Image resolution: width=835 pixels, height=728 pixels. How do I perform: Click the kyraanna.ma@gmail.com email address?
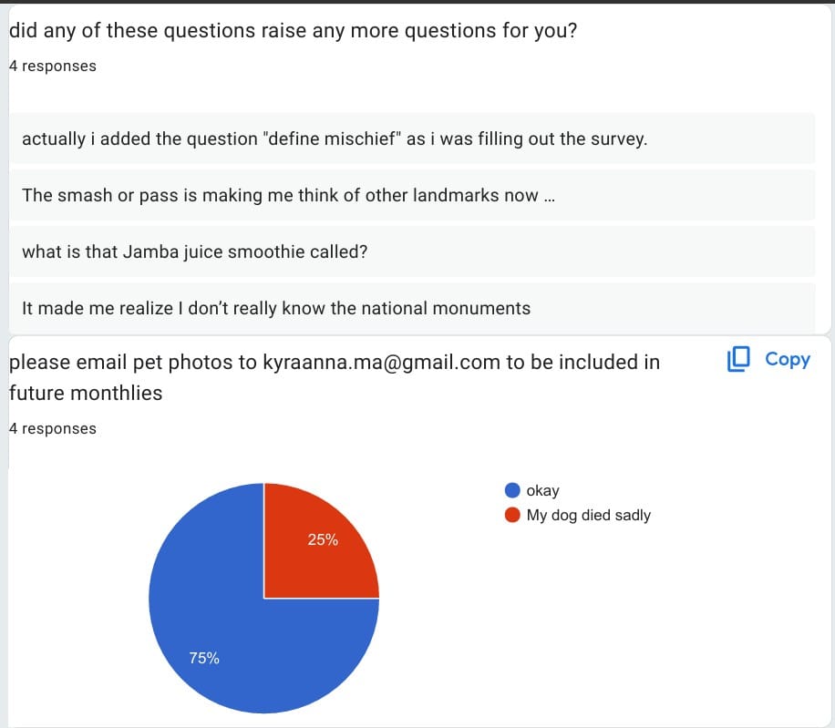pyautogui.click(x=382, y=362)
